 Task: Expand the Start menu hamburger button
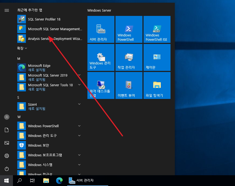coord(7,10)
